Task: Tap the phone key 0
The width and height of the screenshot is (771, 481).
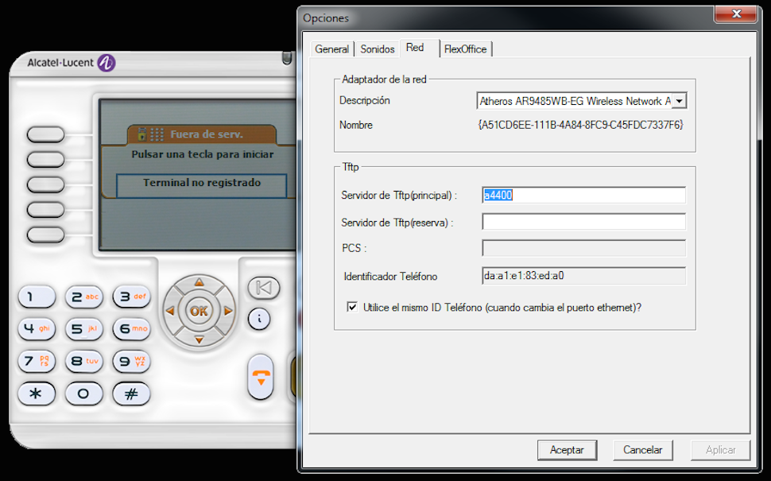Action: coord(84,394)
